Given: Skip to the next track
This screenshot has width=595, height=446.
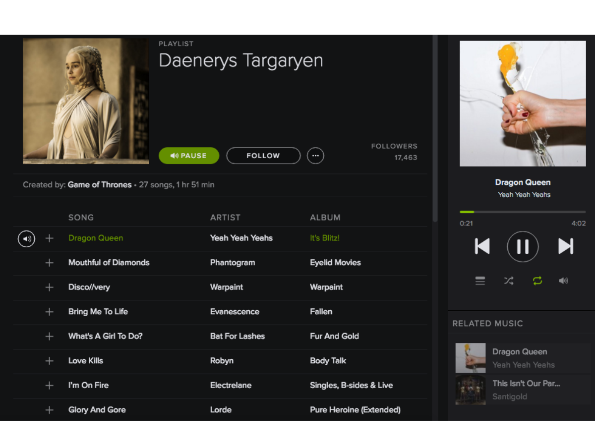Looking at the screenshot, I should coord(566,246).
